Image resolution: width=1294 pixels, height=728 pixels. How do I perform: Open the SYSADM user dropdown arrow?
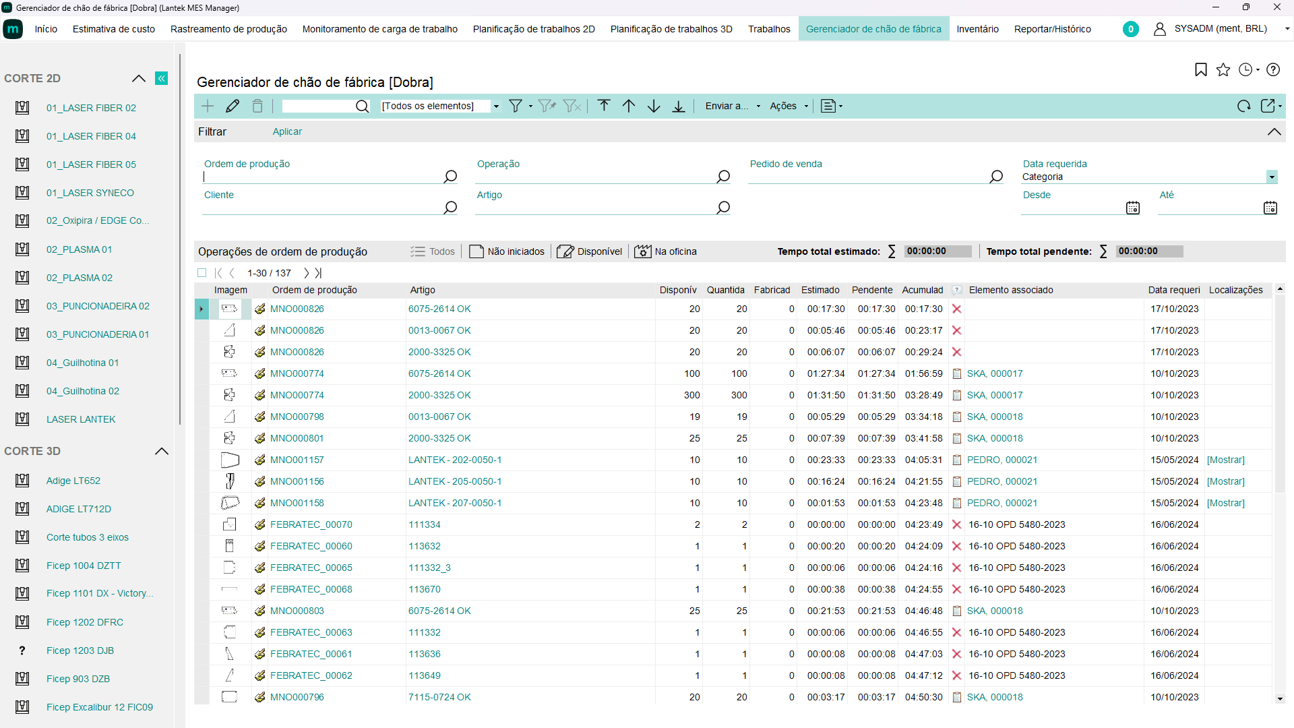click(x=1287, y=29)
